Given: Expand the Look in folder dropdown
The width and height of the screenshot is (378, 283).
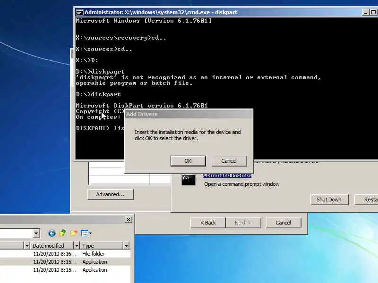Looking at the screenshot, I should click(36, 233).
